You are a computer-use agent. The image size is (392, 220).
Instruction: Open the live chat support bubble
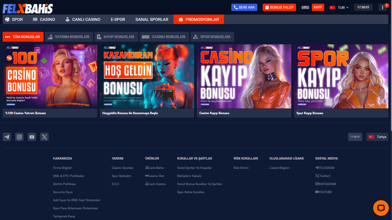pyautogui.click(x=381, y=208)
